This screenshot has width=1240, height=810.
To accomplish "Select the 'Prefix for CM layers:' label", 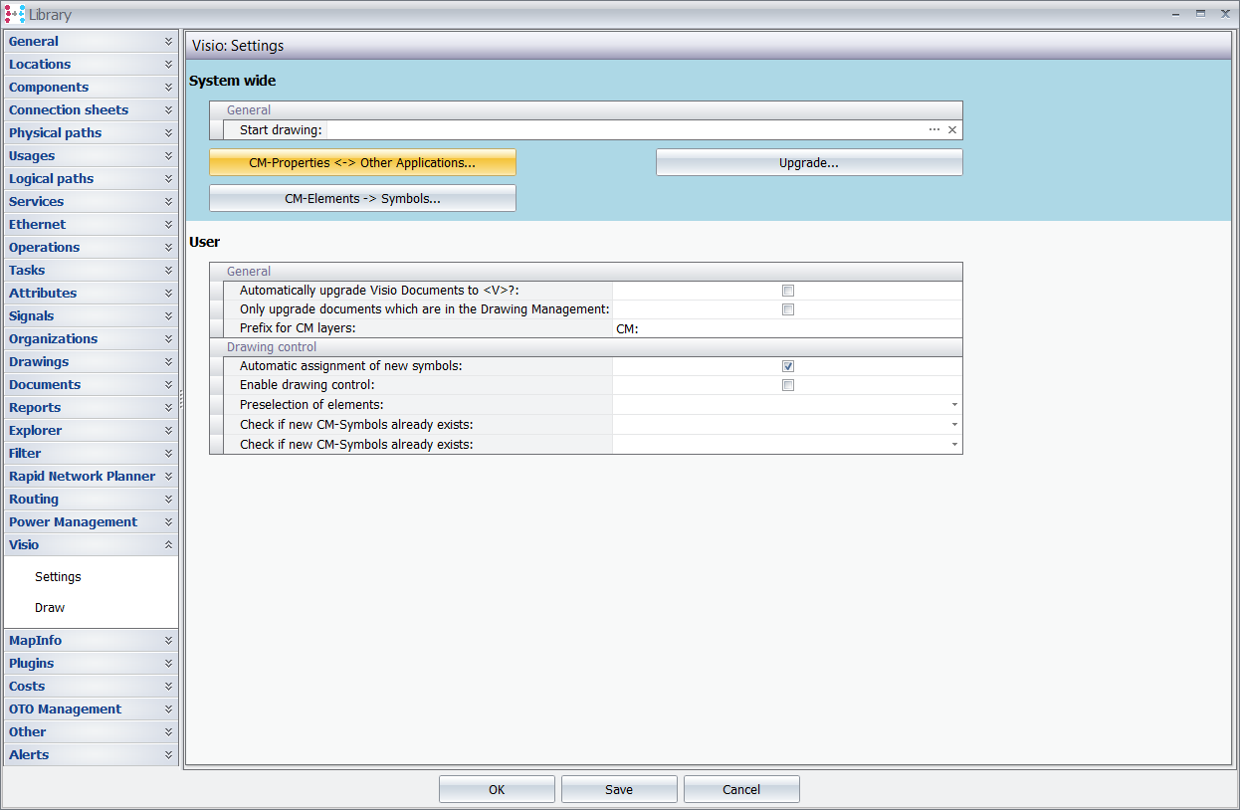I will click(x=298, y=328).
